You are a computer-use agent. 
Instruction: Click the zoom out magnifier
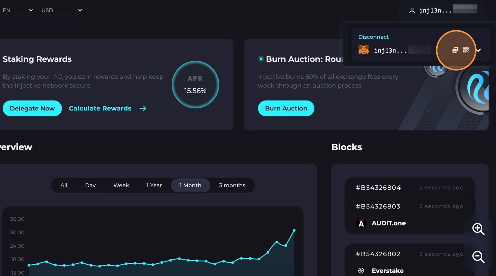coord(478,257)
